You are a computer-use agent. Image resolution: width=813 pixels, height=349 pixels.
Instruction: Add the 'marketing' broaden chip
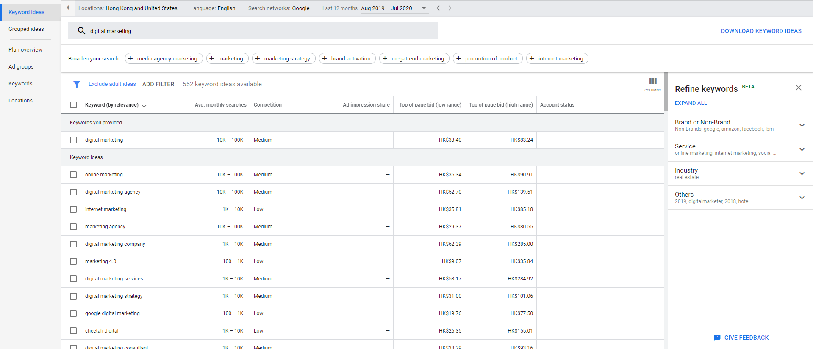(228, 58)
